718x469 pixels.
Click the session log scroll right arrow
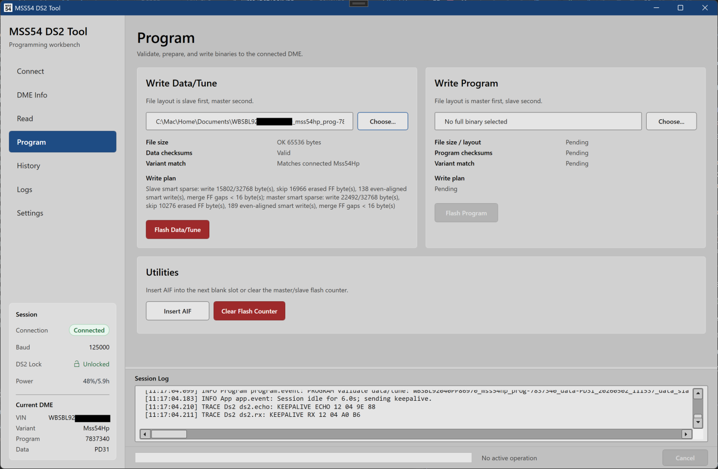pos(687,434)
